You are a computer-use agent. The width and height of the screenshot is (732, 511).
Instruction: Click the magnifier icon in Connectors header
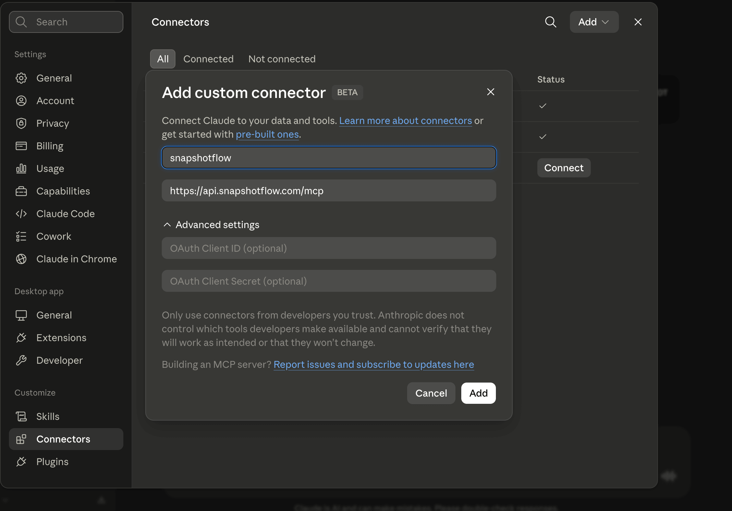point(551,22)
